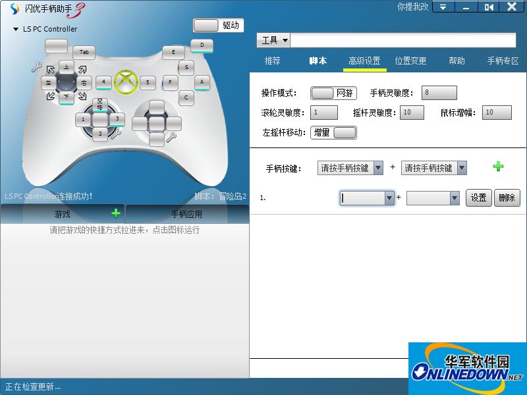The image size is (527, 395).
Task: Click the 手柄灵敏度 value field
Action: coord(439,93)
